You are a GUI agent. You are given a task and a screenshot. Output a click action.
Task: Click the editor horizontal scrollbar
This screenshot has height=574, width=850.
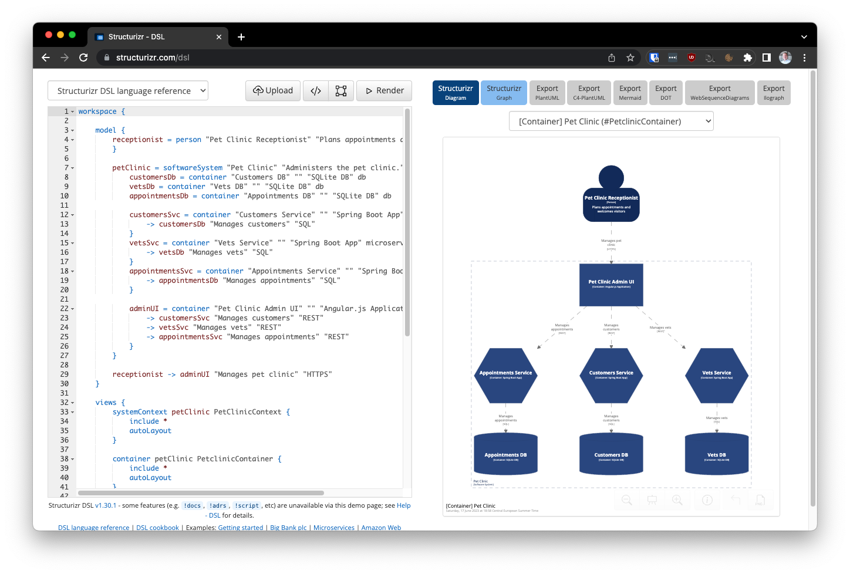coord(201,493)
